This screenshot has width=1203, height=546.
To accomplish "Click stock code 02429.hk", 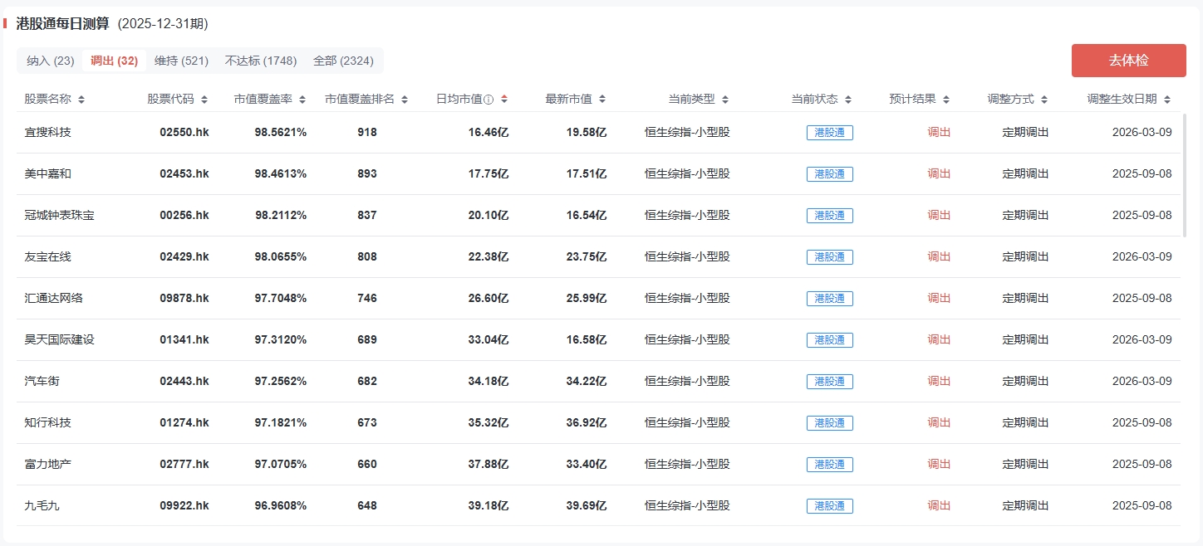I will tap(184, 256).
